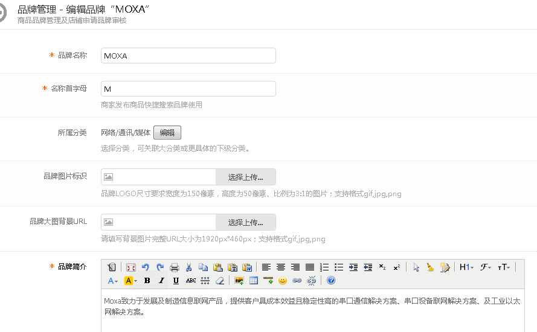
Task: Decrease indent of paragraph
Action: 368,267
